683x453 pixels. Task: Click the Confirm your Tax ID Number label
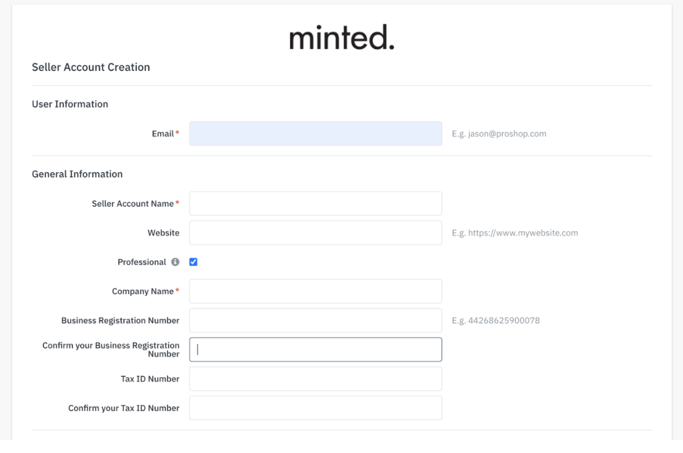click(124, 408)
